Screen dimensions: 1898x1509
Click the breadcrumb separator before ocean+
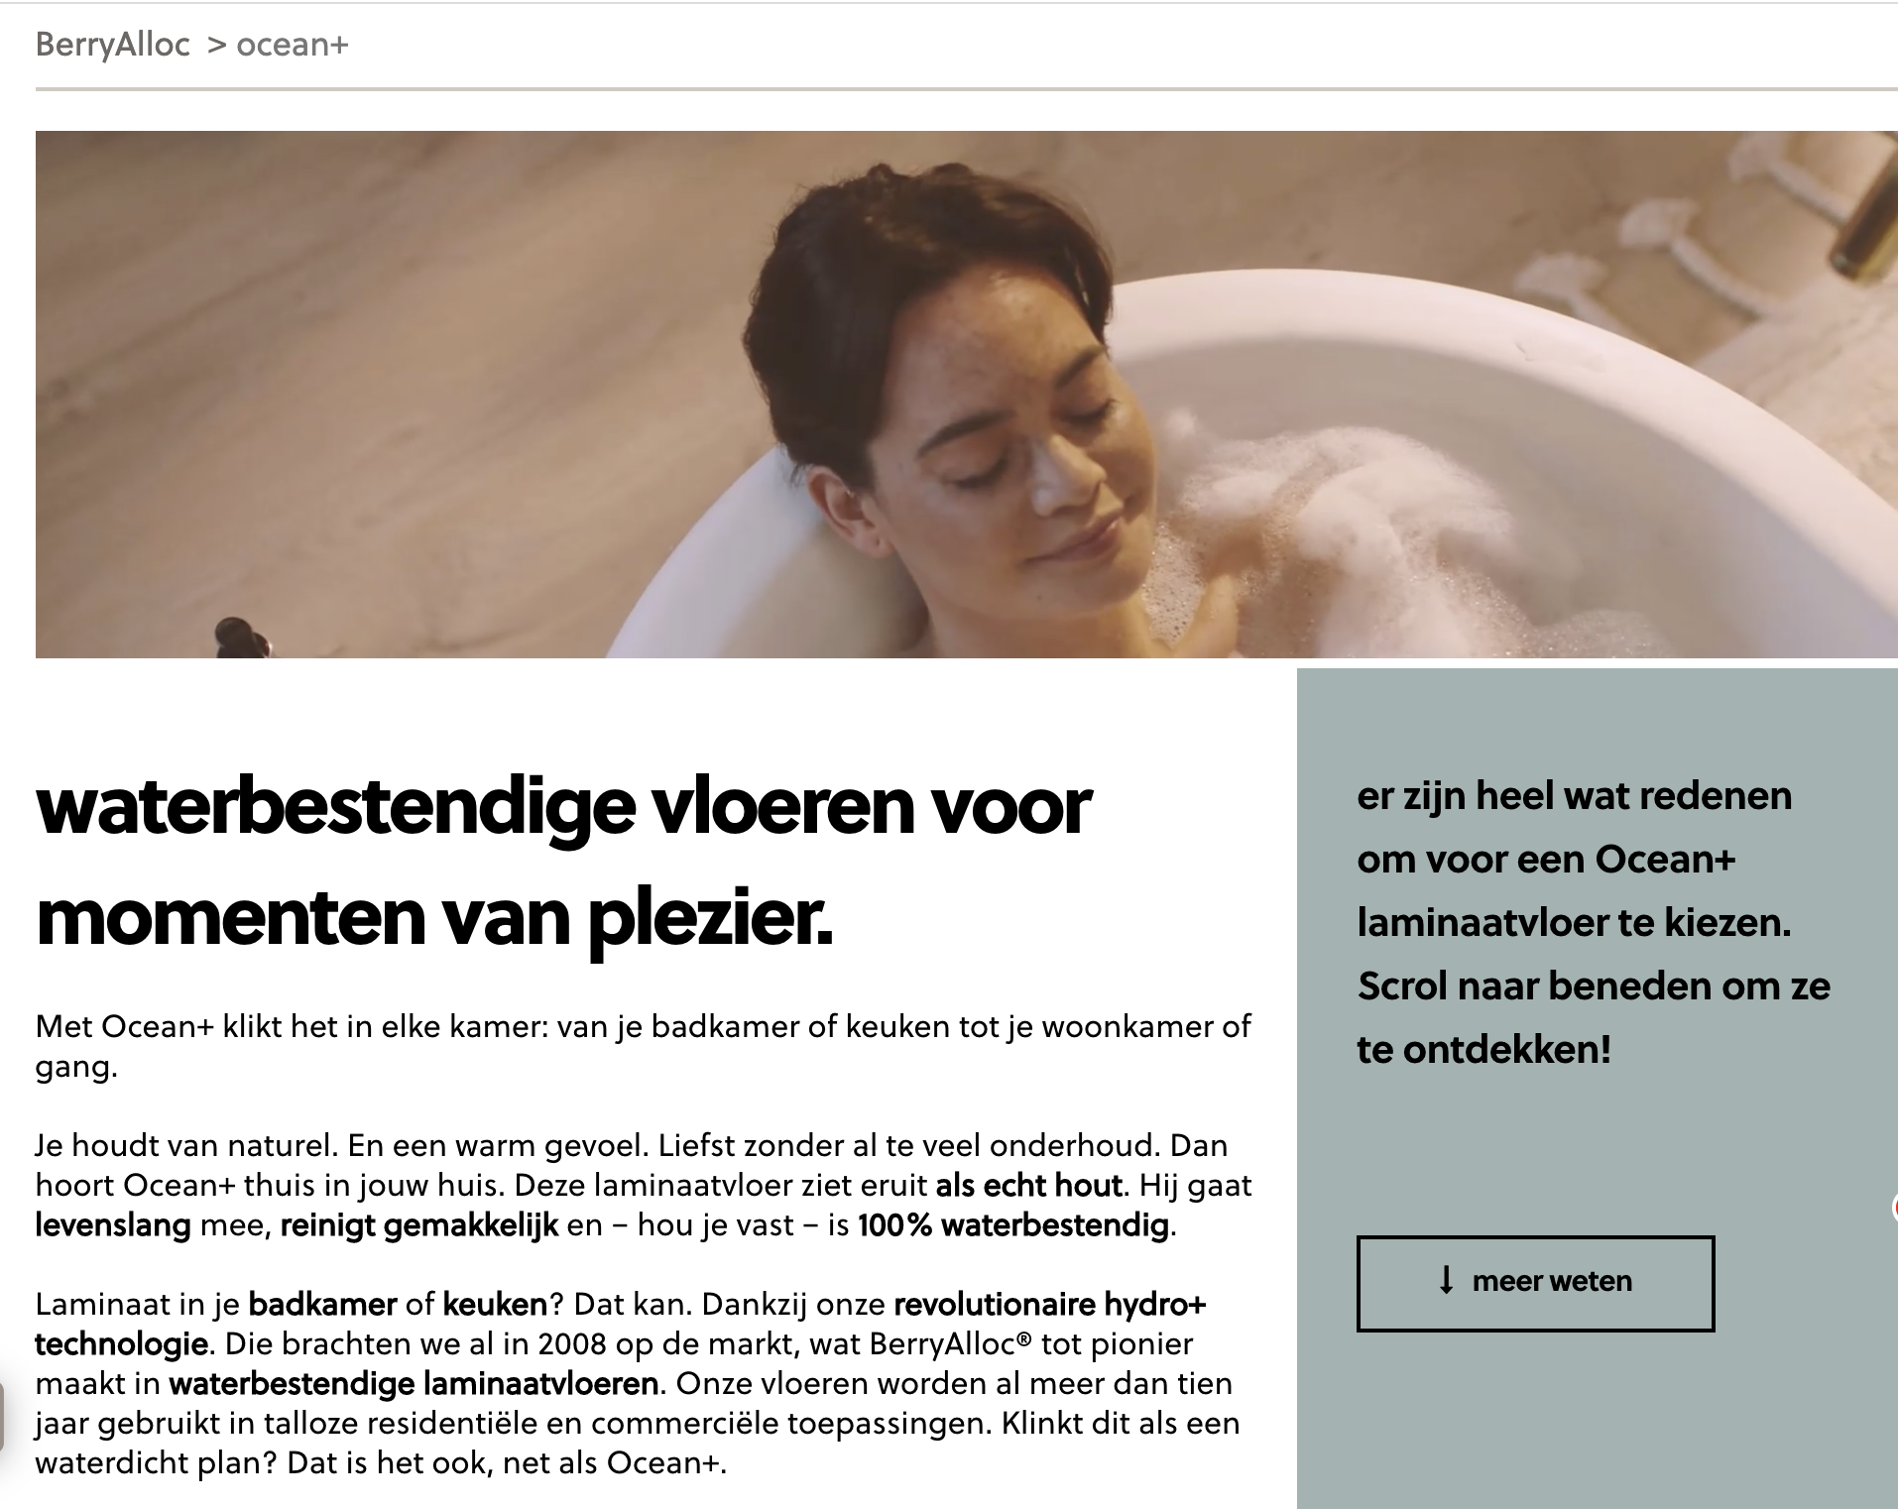coord(217,46)
